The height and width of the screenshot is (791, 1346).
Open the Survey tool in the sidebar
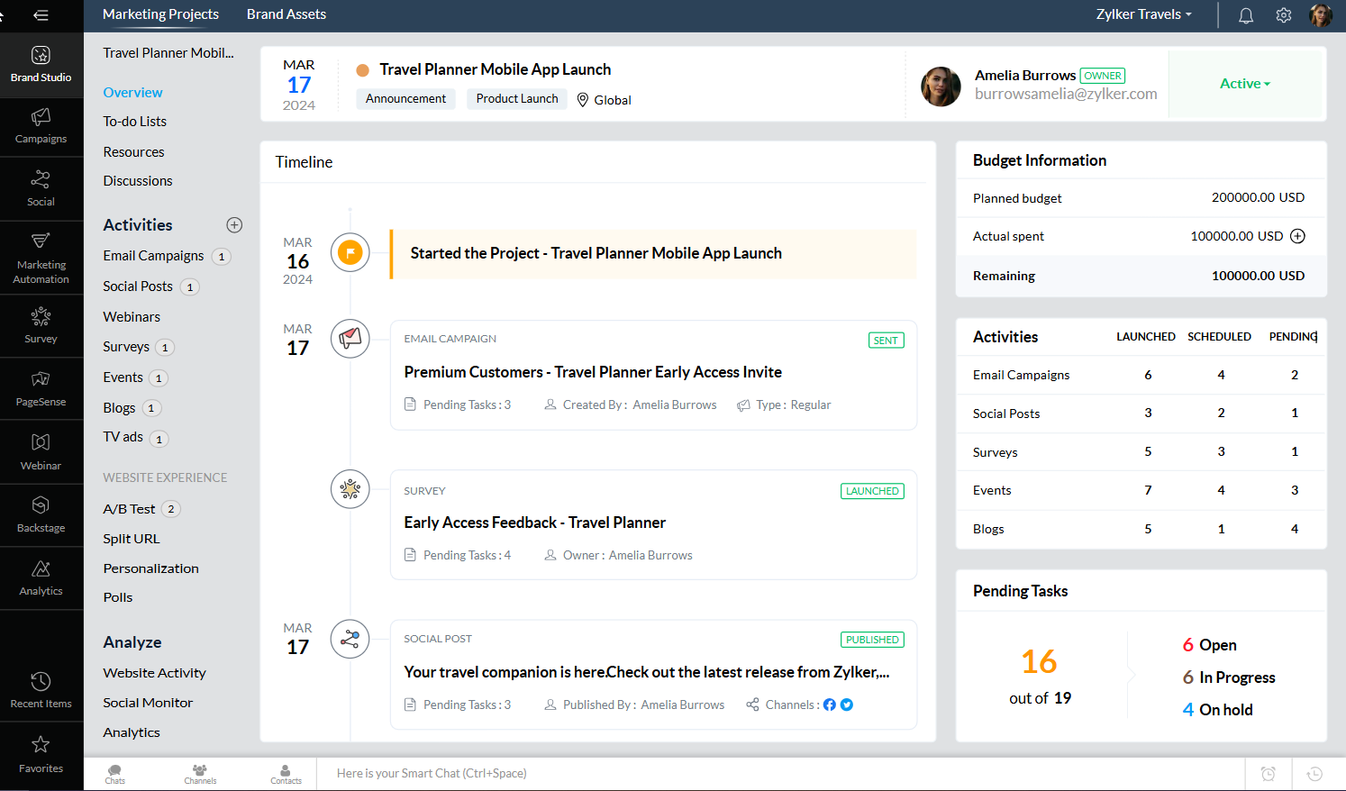pos(41,324)
